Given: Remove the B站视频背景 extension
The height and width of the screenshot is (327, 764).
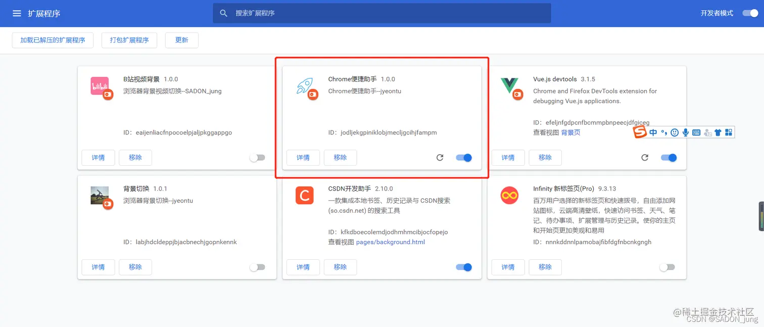Looking at the screenshot, I should click(135, 158).
